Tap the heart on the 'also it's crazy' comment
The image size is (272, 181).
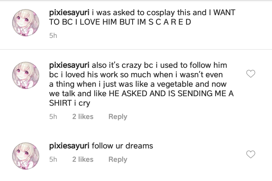pyautogui.click(x=250, y=73)
